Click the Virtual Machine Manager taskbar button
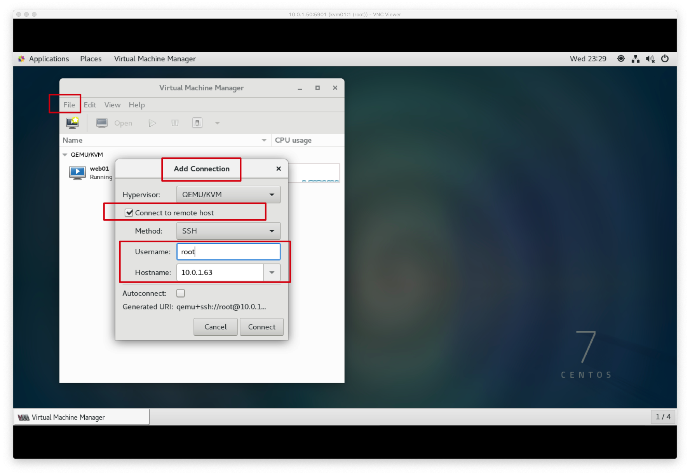This screenshot has width=690, height=475. pyautogui.click(x=82, y=417)
